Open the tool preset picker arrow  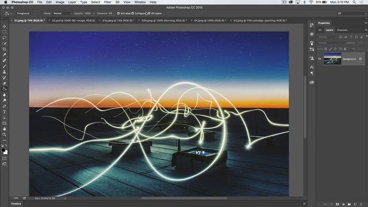[x=11, y=14]
